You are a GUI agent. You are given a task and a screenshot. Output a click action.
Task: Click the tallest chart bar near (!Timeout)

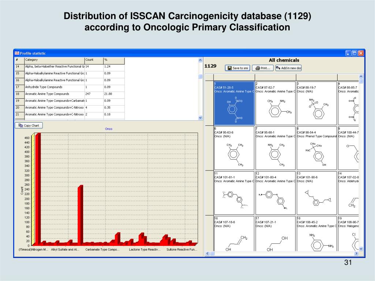38,189
